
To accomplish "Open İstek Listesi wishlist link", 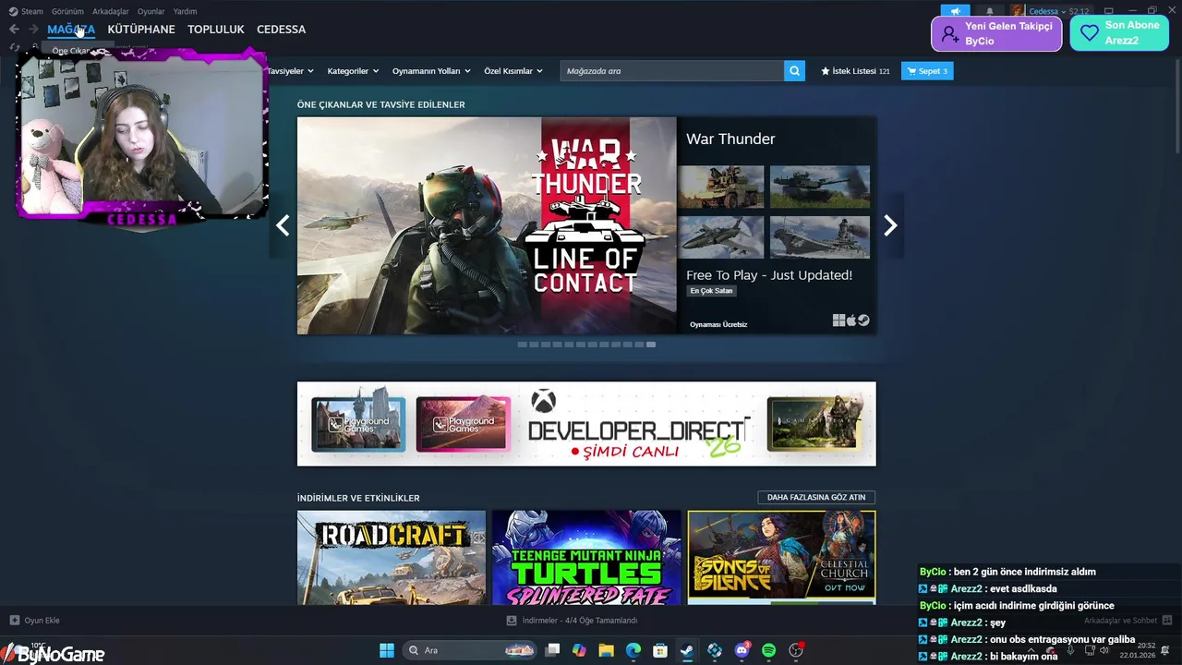I will [x=855, y=71].
